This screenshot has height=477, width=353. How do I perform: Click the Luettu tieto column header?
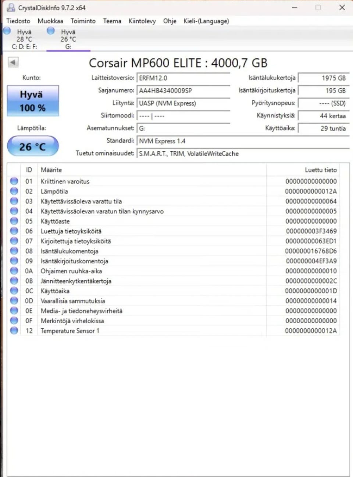(x=303, y=170)
